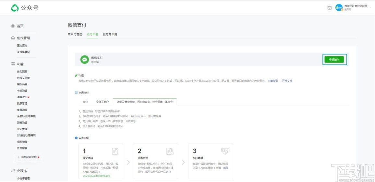Viewport: 375px width, 182px height.
Task: Expand the account dropdown arrow at top
Action: click(370, 7)
